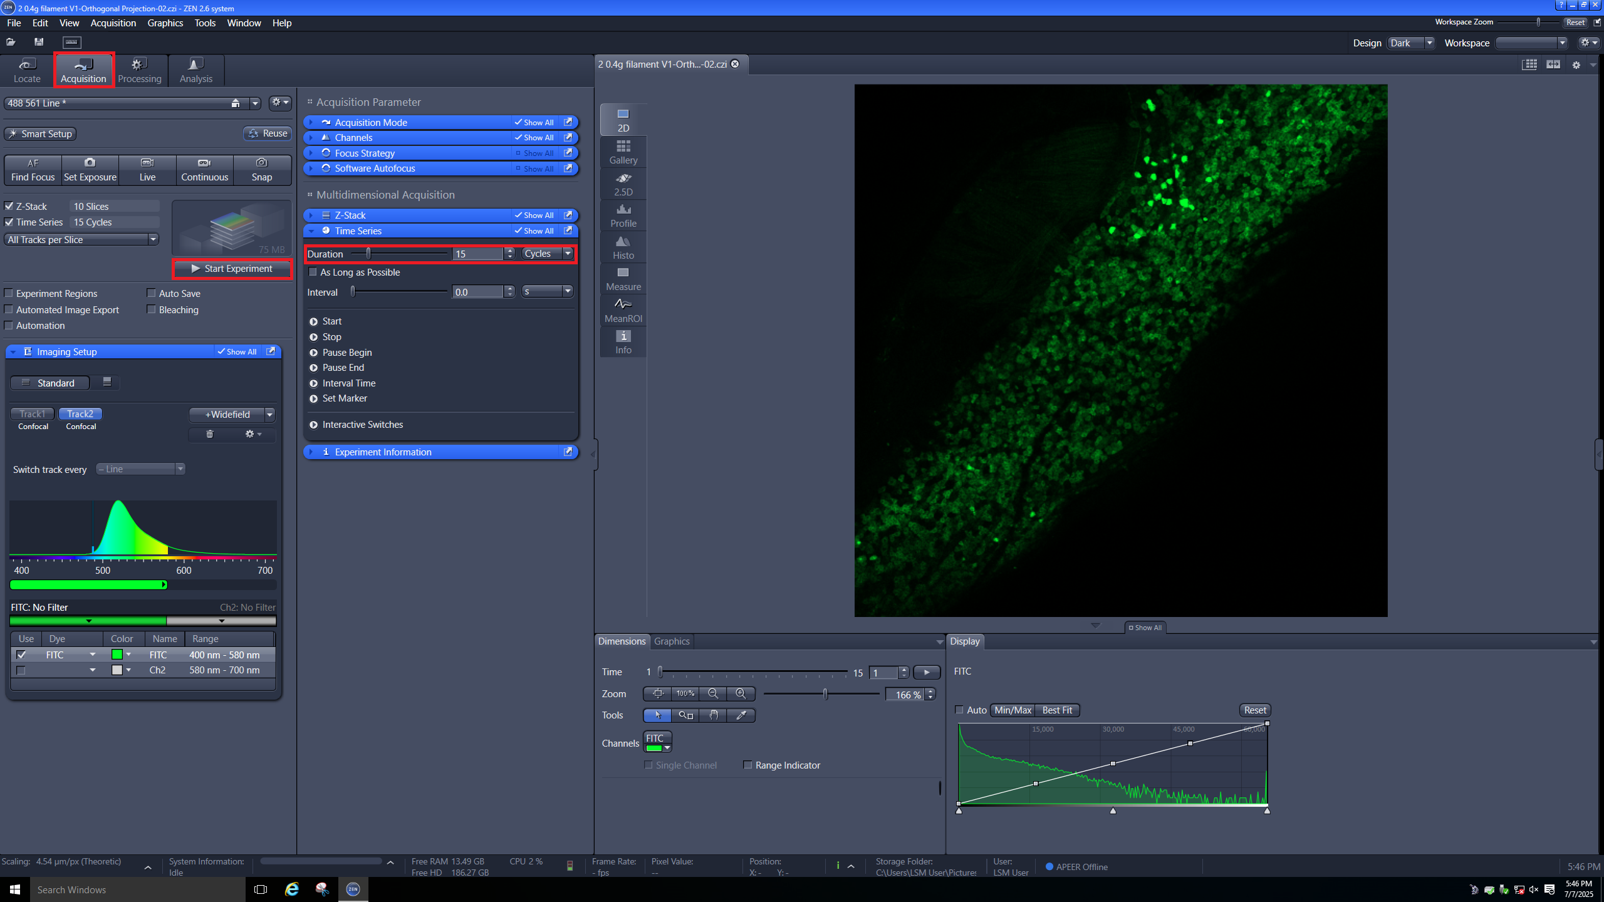Click the Find Focus AF icon
The height and width of the screenshot is (902, 1604).
click(33, 163)
